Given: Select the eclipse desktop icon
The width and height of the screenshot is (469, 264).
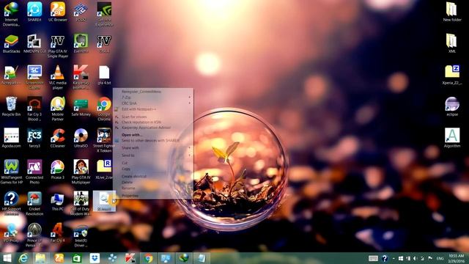Looking at the screenshot, I should pyautogui.click(x=452, y=106).
